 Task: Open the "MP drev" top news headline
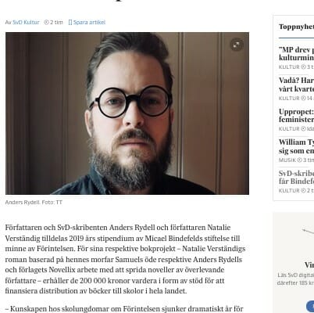click(x=296, y=53)
